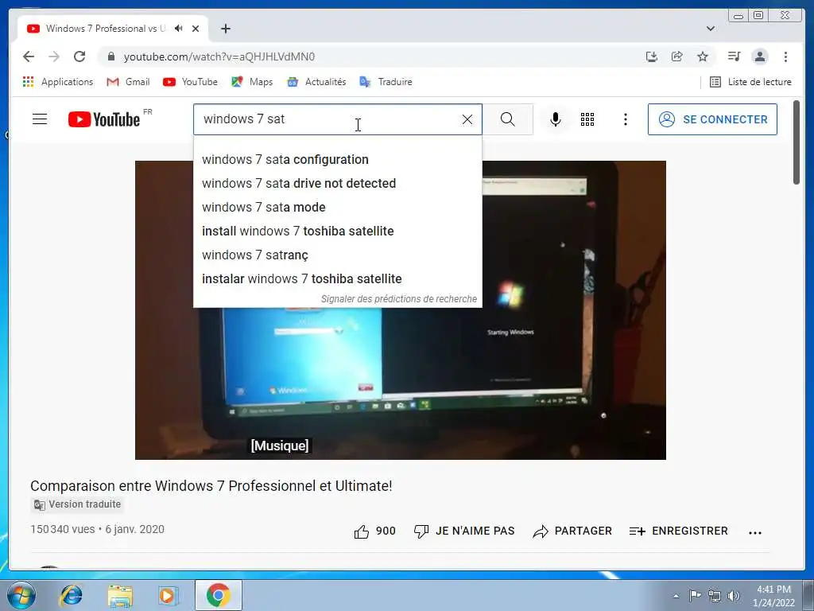Click on the video player
Viewport: 814px width, 611px height.
(x=401, y=310)
